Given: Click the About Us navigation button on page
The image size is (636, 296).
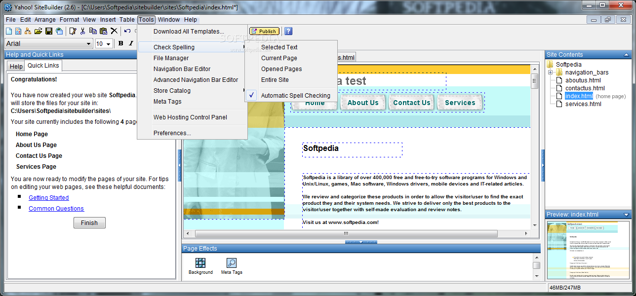Looking at the screenshot, I should (363, 103).
